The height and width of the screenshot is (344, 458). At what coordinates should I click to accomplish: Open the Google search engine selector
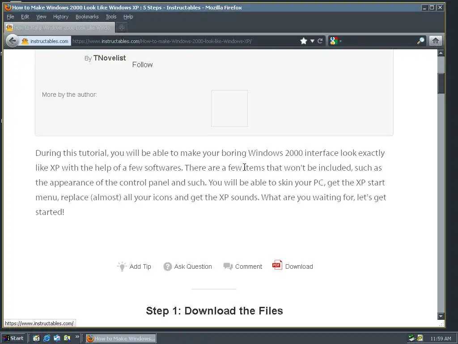tap(335, 41)
